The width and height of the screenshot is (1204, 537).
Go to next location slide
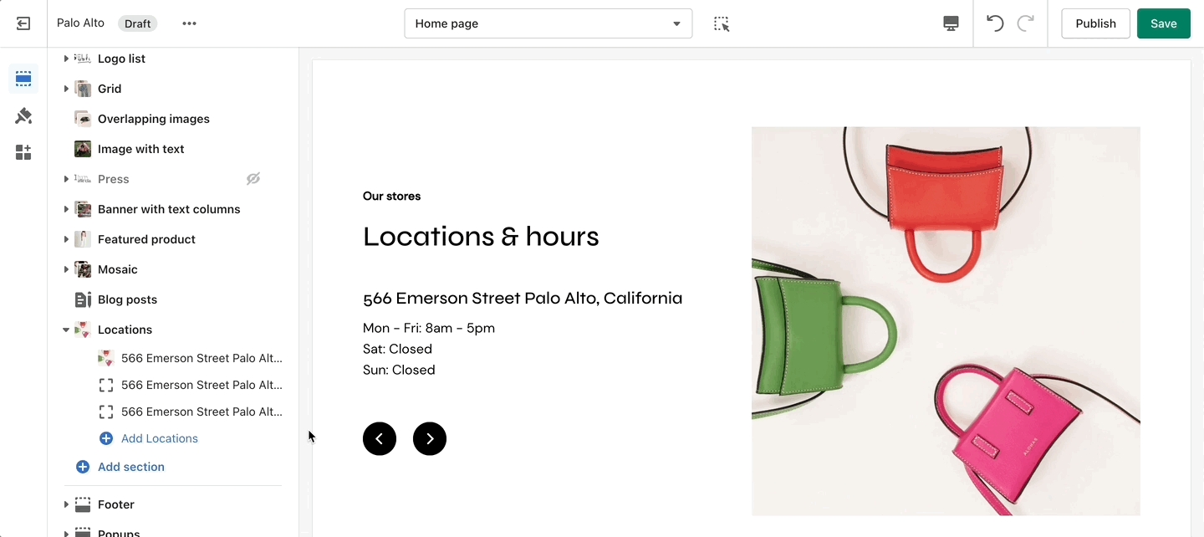[x=430, y=438]
